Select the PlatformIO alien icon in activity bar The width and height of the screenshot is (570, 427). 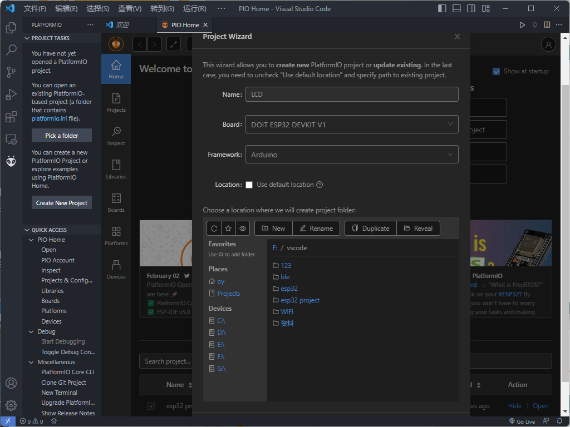11,162
